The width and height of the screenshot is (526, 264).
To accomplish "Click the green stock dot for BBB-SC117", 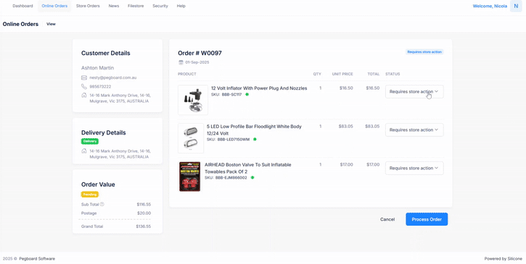I will click(247, 94).
